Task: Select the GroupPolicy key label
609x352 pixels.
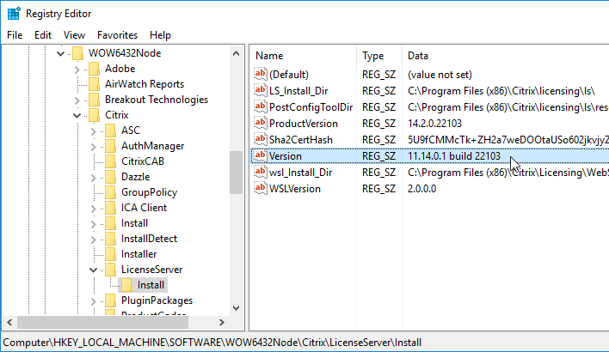Action: [149, 192]
